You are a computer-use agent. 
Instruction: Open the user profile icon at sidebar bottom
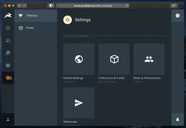8,119
